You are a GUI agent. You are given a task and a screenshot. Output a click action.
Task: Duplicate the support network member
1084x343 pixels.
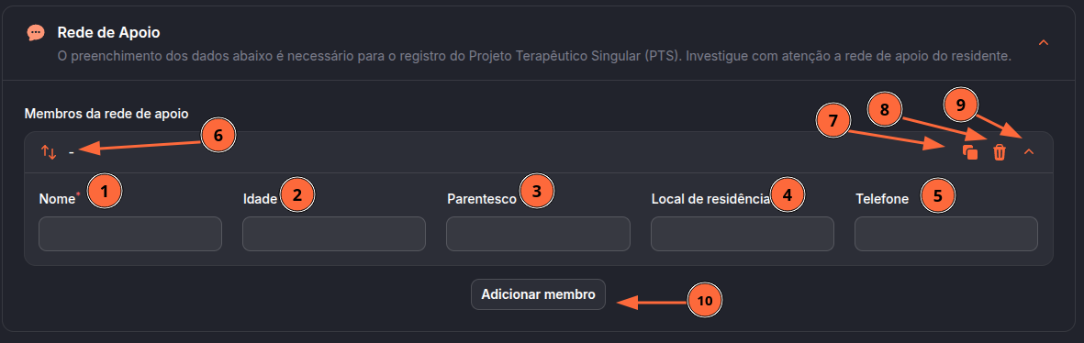[970, 152]
